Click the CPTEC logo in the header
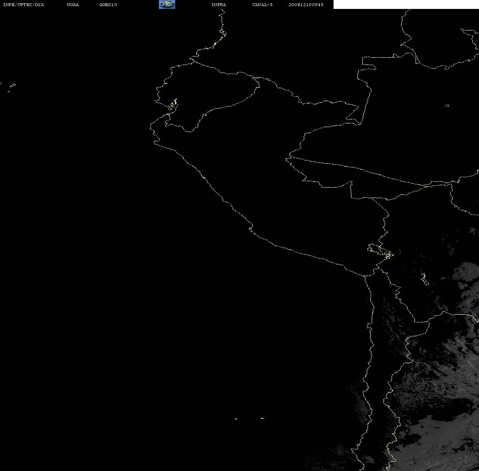The width and height of the screenshot is (479, 471). pos(167,4)
